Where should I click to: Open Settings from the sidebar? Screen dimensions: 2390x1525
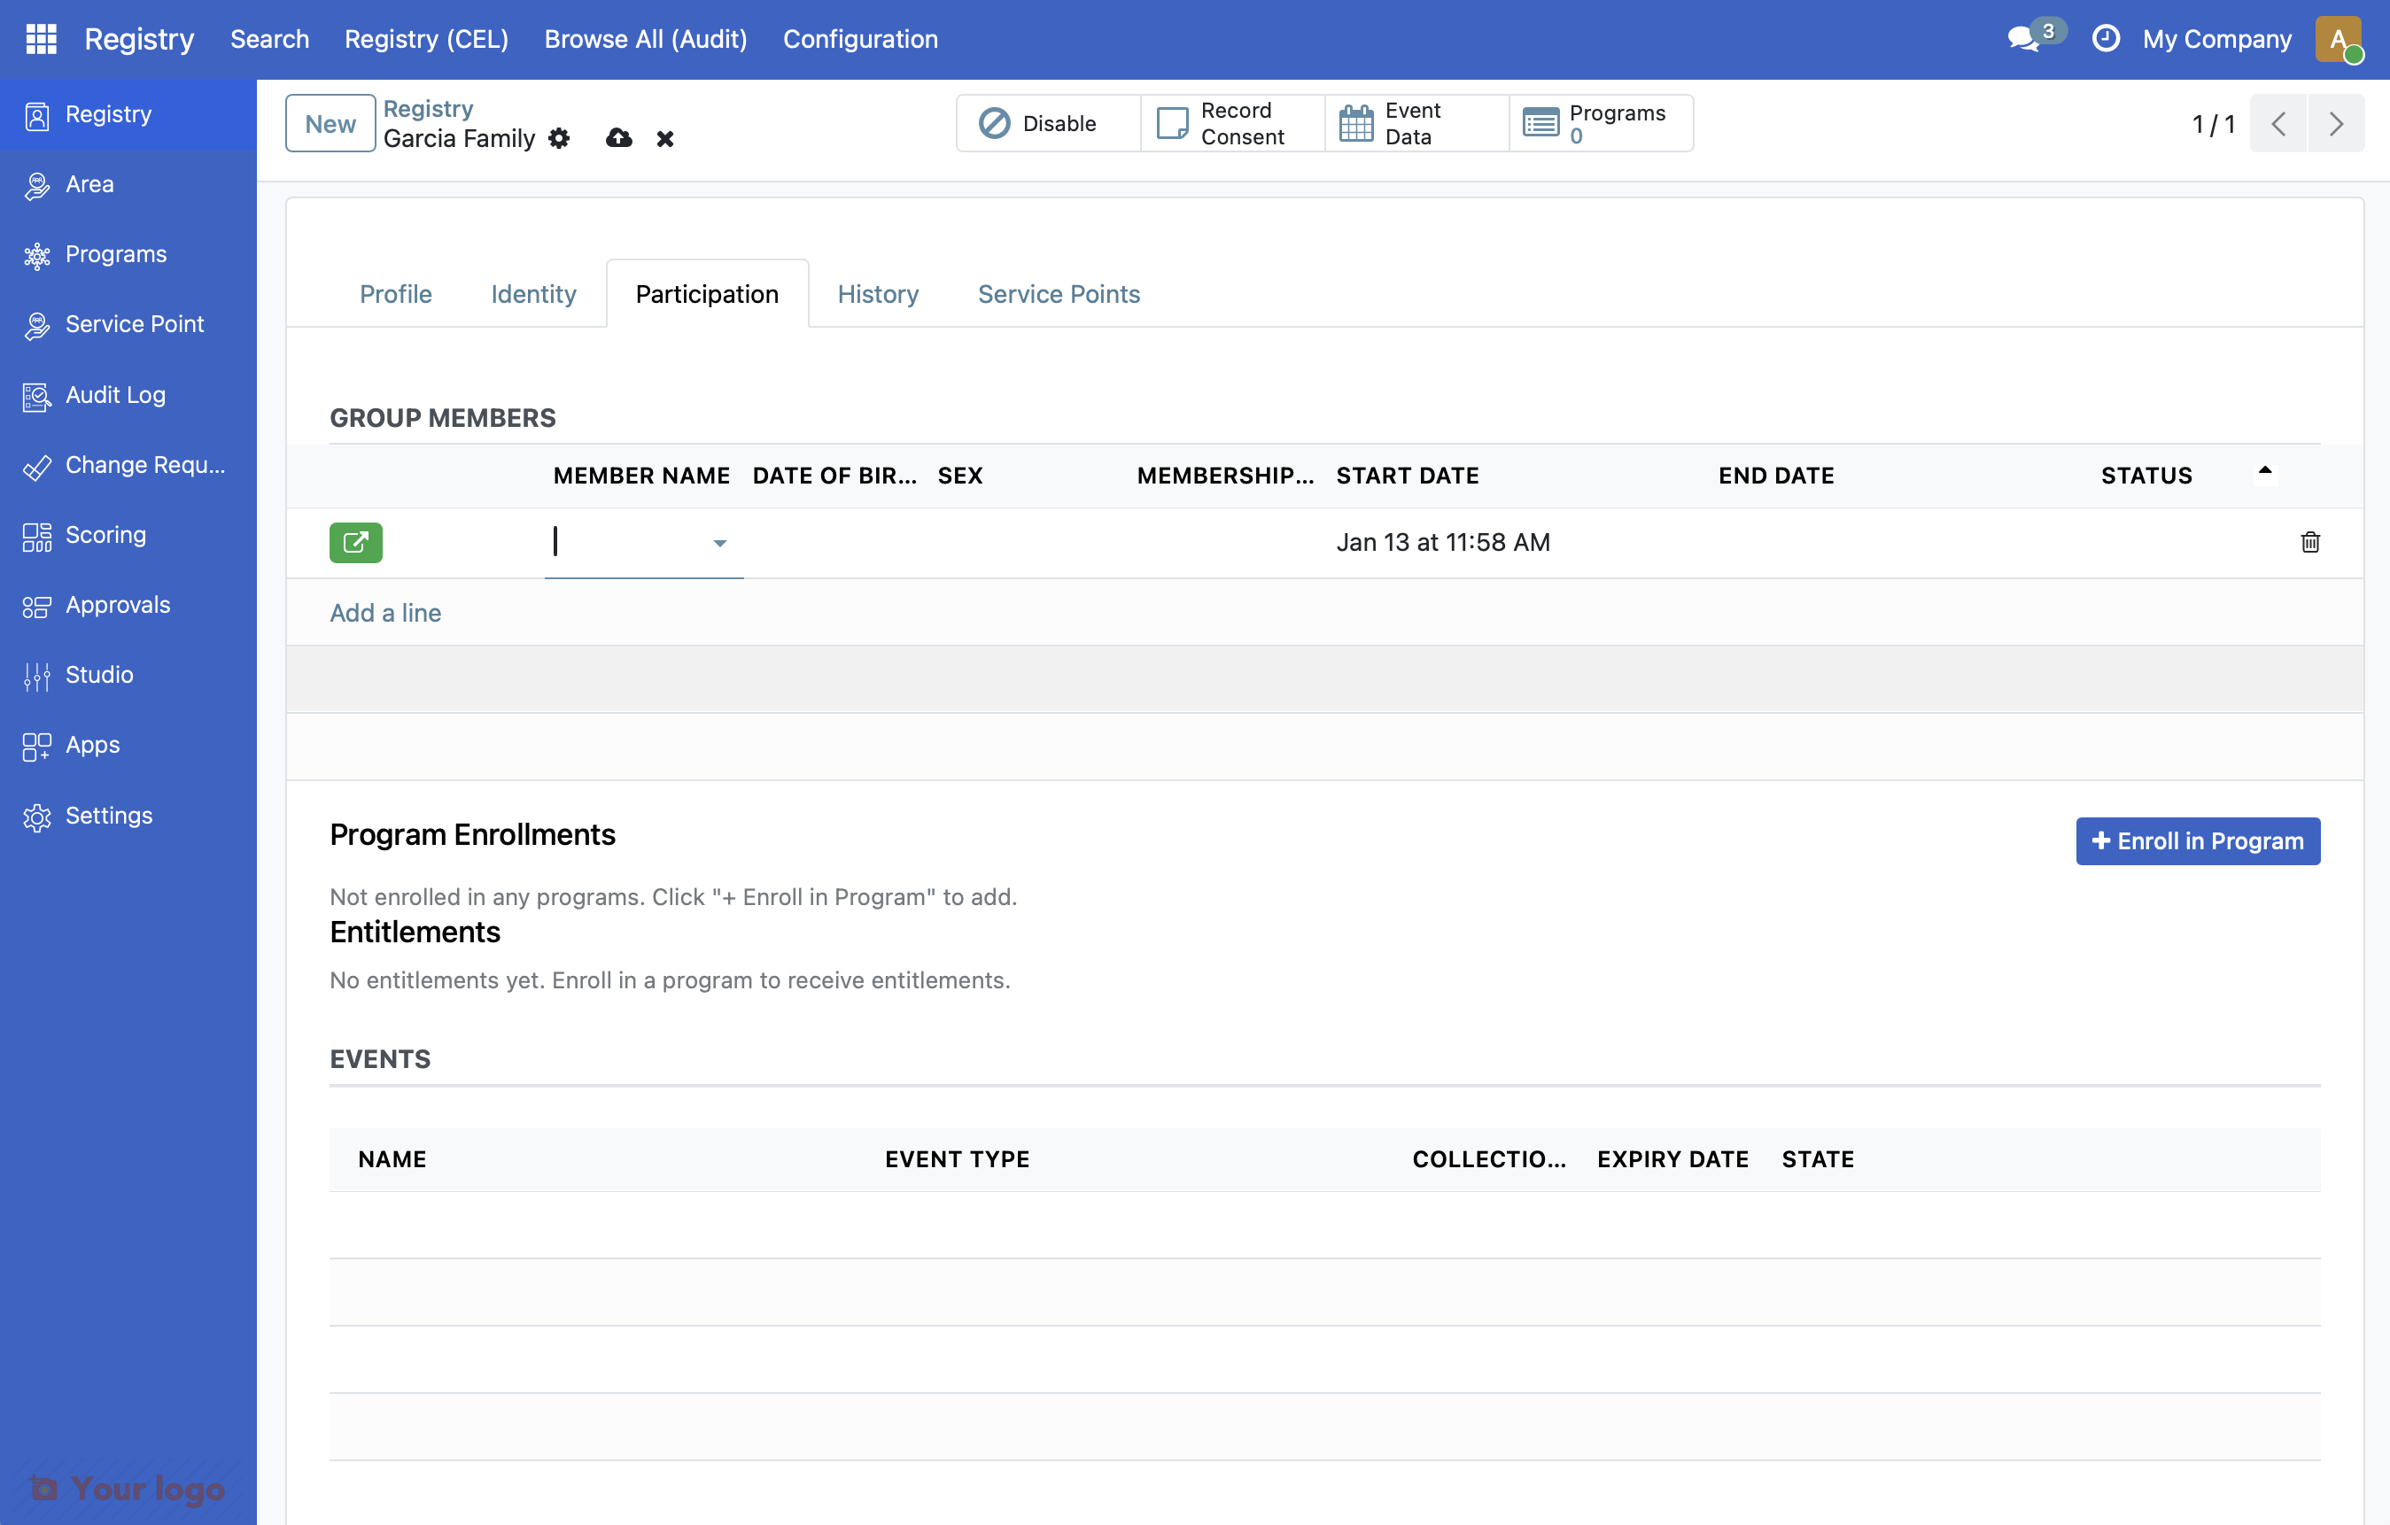pyautogui.click(x=108, y=815)
